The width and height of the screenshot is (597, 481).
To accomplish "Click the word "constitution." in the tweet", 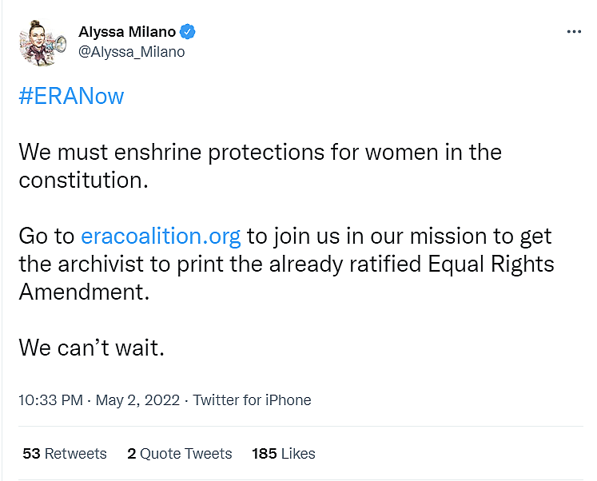I will [84, 180].
